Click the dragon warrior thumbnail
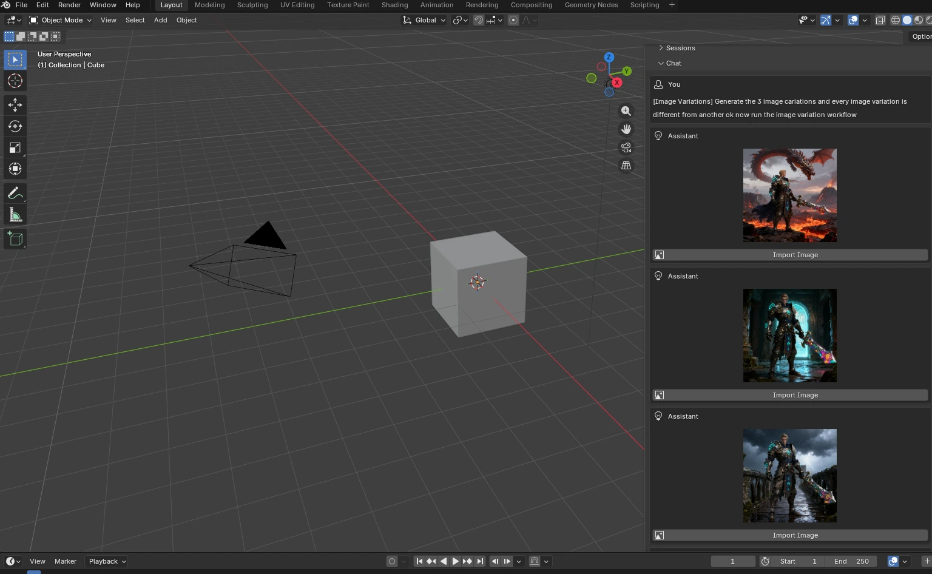 coord(790,195)
